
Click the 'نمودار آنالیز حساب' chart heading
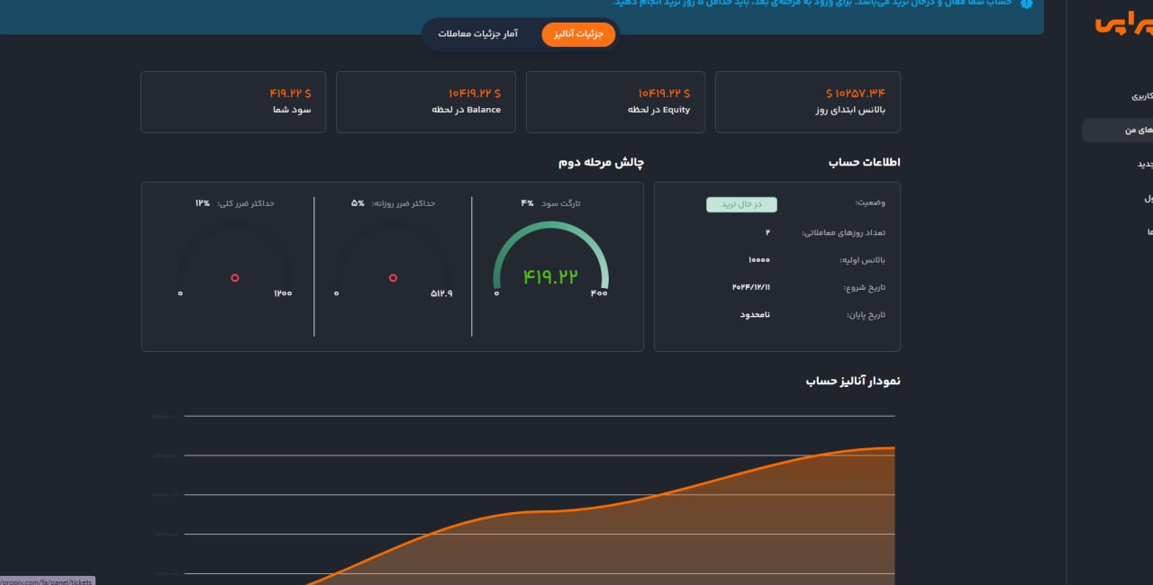point(853,382)
